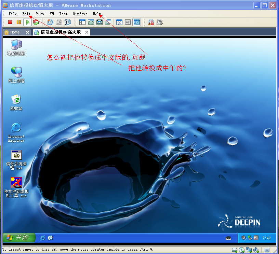The width and height of the screenshot is (279, 254).
Task: Click the Unity mode overlapping windows icon
Action: click(x=108, y=22)
